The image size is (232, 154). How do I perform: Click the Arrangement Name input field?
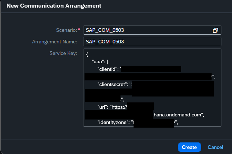pos(152,42)
